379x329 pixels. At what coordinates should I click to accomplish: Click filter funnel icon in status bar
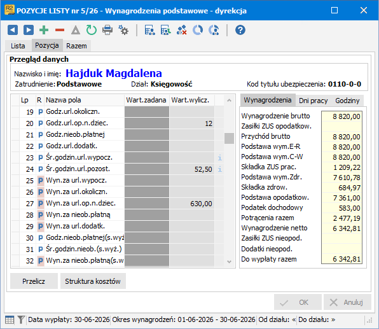21,320
